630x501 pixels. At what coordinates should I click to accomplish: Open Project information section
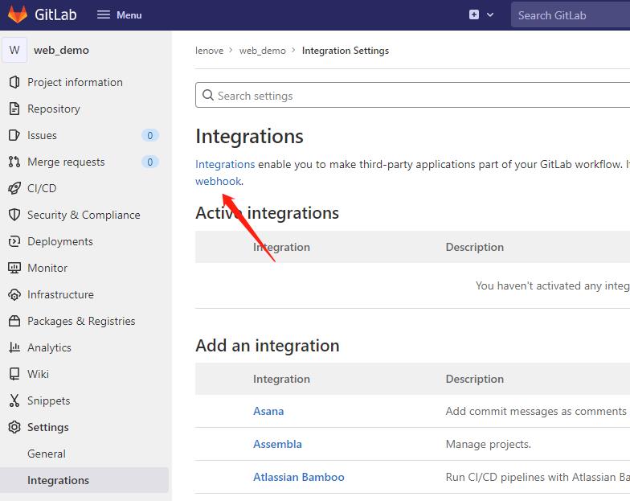pyautogui.click(x=76, y=82)
